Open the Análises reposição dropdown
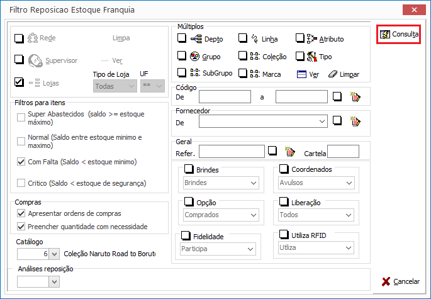Screen dimensions: 431x299 point(54,281)
